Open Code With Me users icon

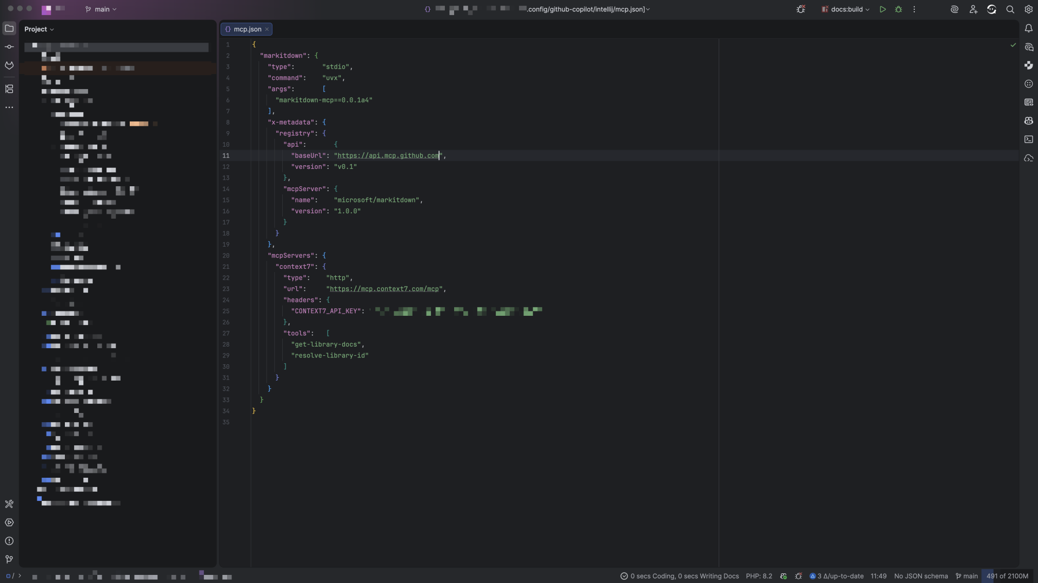973,9
